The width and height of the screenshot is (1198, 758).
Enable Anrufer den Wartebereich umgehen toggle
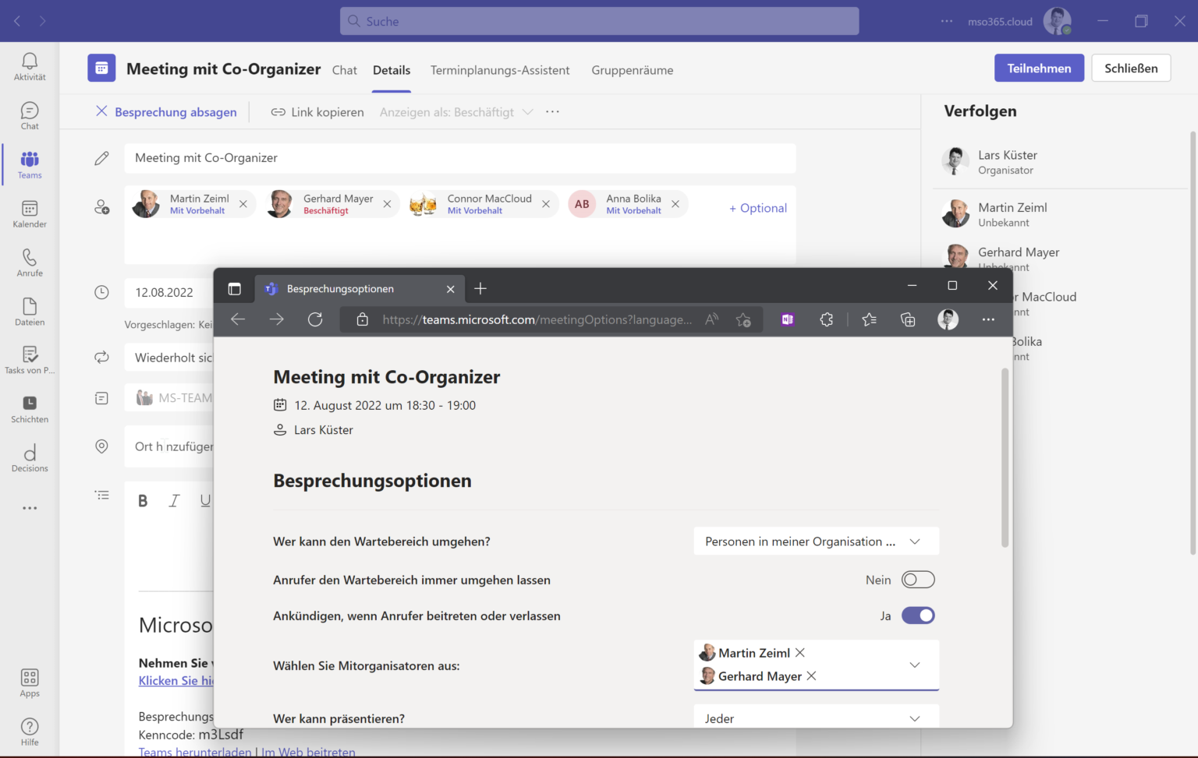point(918,580)
